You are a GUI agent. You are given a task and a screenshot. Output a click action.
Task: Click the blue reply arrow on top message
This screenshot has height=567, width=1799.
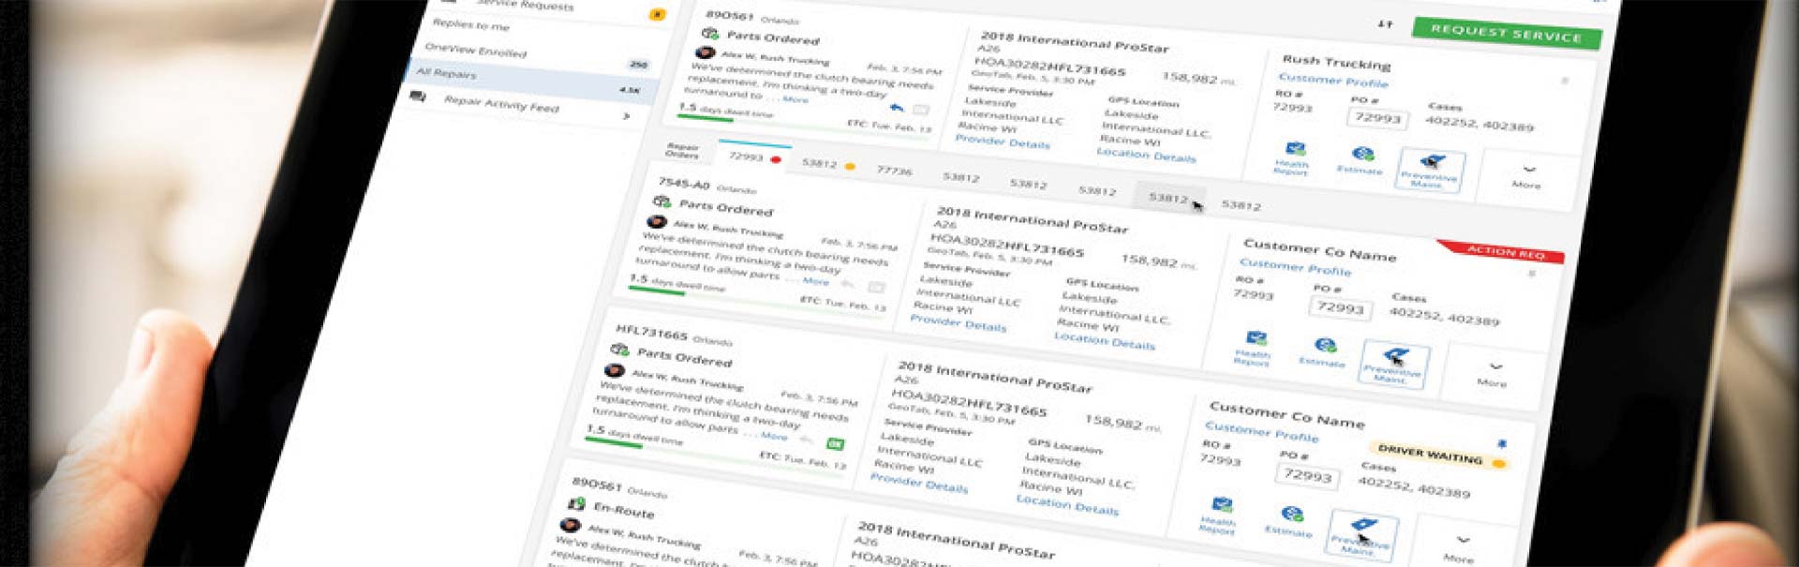click(x=897, y=108)
